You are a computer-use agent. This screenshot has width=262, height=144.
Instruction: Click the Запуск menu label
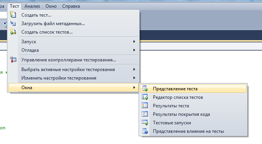click(x=29, y=42)
